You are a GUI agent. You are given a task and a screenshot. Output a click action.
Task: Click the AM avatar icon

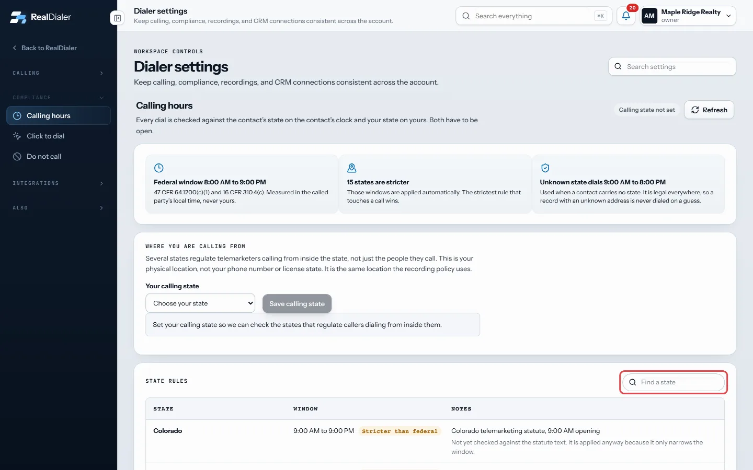click(649, 16)
